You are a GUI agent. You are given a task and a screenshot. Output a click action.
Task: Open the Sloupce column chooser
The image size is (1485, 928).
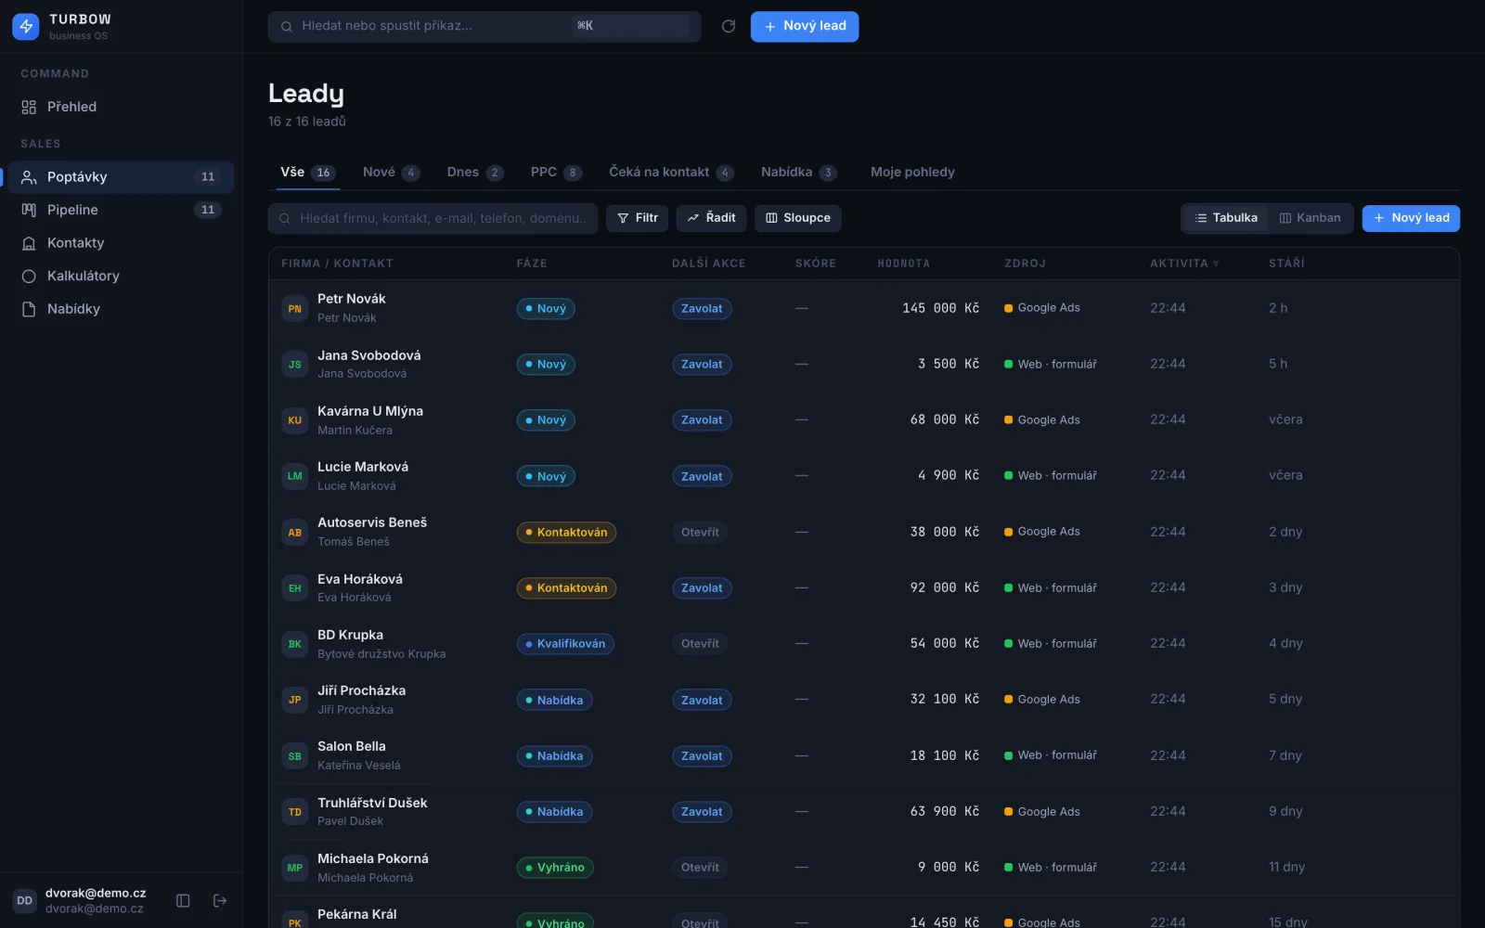coord(798,218)
